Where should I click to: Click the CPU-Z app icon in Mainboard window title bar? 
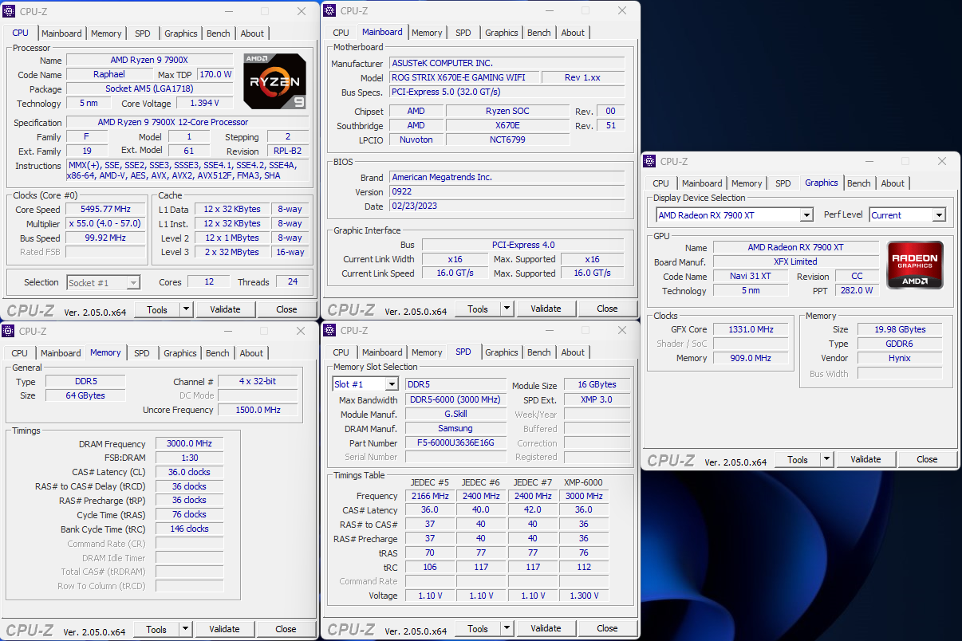point(330,10)
